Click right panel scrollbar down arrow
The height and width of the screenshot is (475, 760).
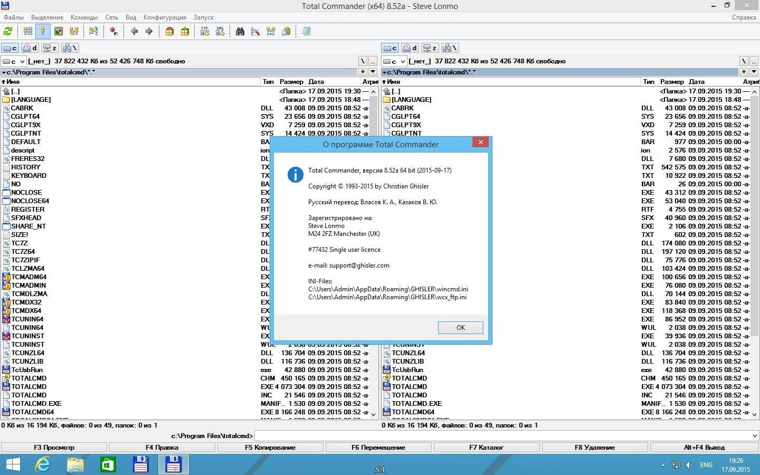754,415
